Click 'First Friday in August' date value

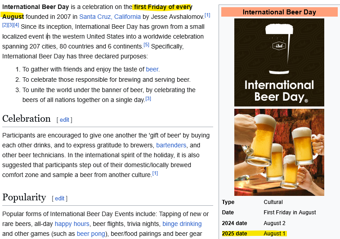coord(290,212)
